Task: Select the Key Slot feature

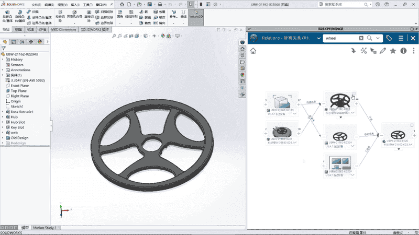Action: [x=17, y=127]
